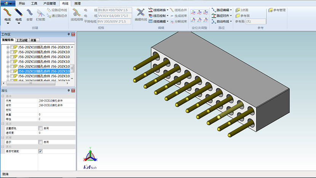This screenshot has width=316, height=178.
Task: Click the 编辑布线 (edit routing) icon
Action: (x=140, y=14)
